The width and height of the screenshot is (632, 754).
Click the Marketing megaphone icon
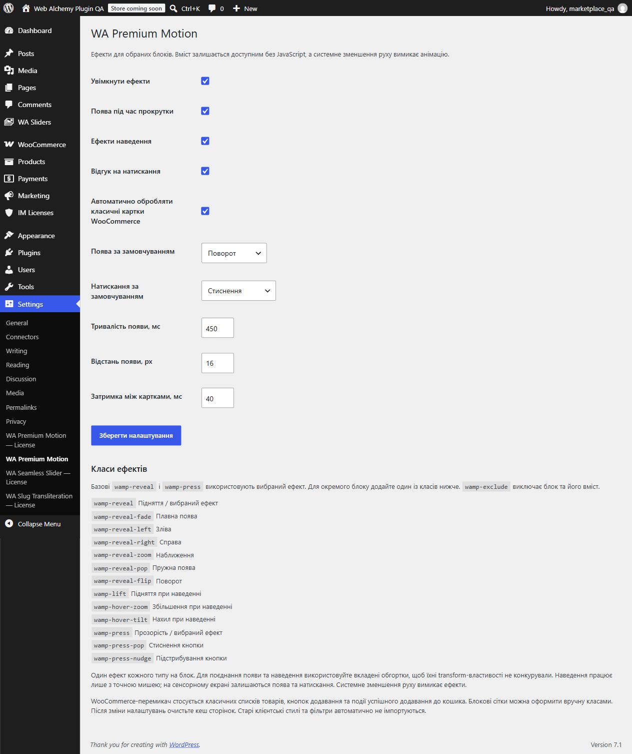(9, 196)
